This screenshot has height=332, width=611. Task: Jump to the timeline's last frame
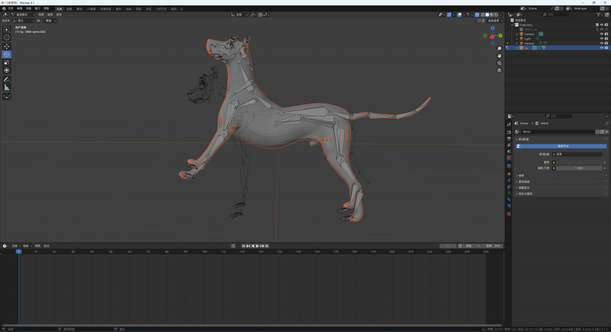(x=267, y=246)
